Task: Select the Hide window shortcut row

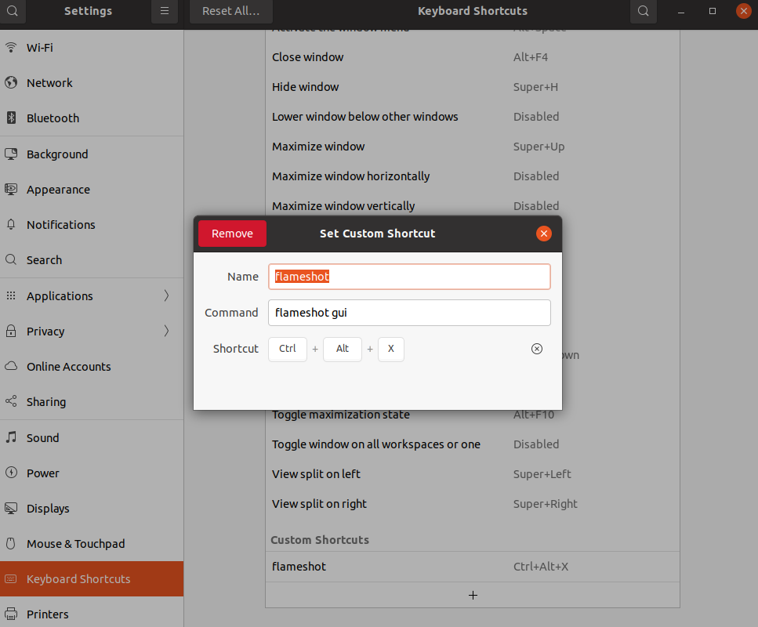Action: click(x=473, y=87)
